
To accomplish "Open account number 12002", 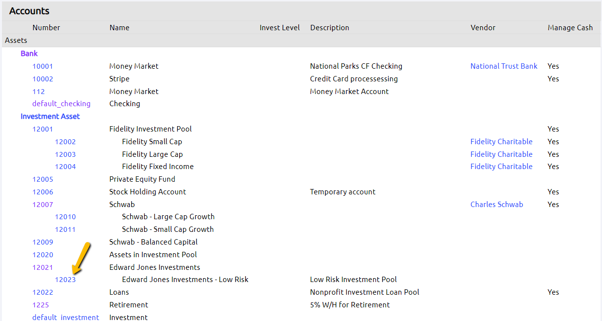I will click(x=65, y=142).
